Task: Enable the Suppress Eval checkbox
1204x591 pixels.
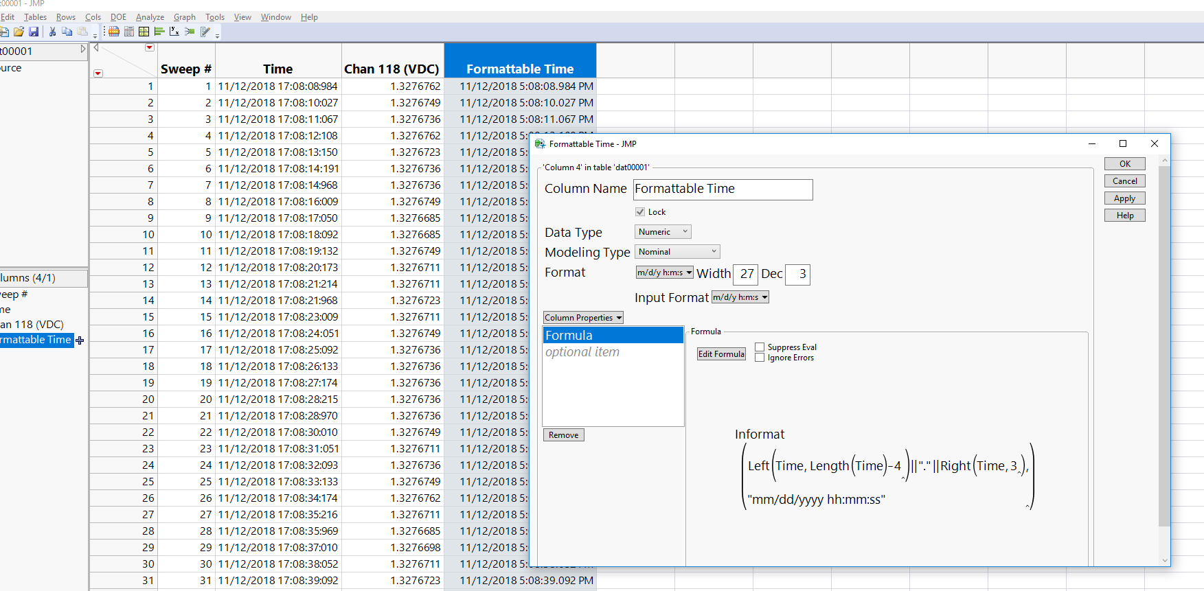Action: [760, 347]
